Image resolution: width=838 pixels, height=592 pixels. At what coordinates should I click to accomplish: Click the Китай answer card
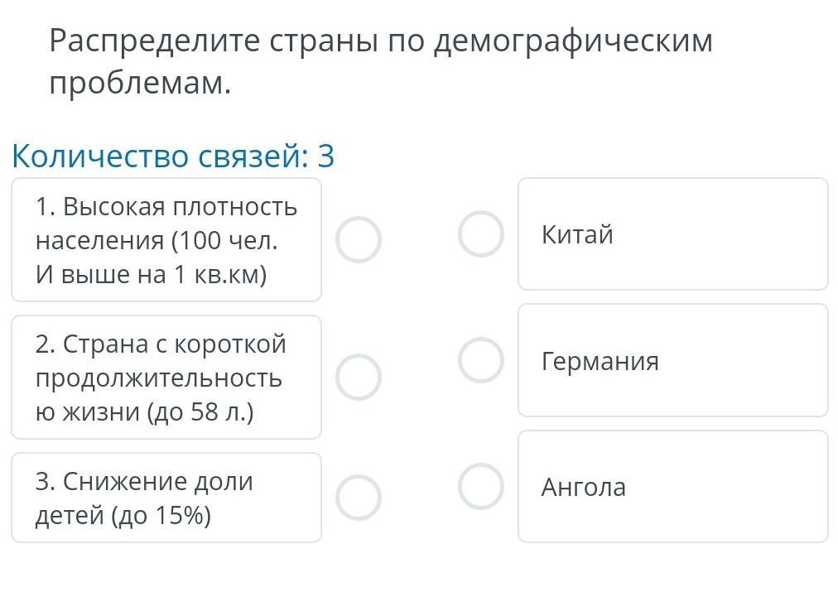point(672,234)
